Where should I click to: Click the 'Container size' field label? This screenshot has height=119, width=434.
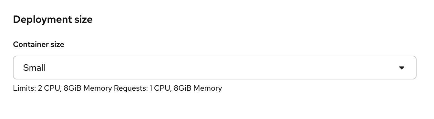pos(39,44)
